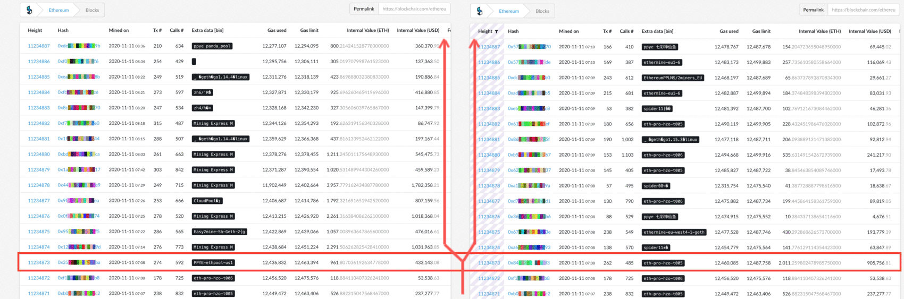This screenshot has height=299, width=904.
Task: Click the 1,782,358.21 USD value cell
Action: click(425, 185)
